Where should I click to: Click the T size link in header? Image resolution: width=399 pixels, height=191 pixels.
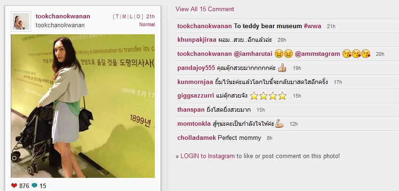tap(117, 17)
